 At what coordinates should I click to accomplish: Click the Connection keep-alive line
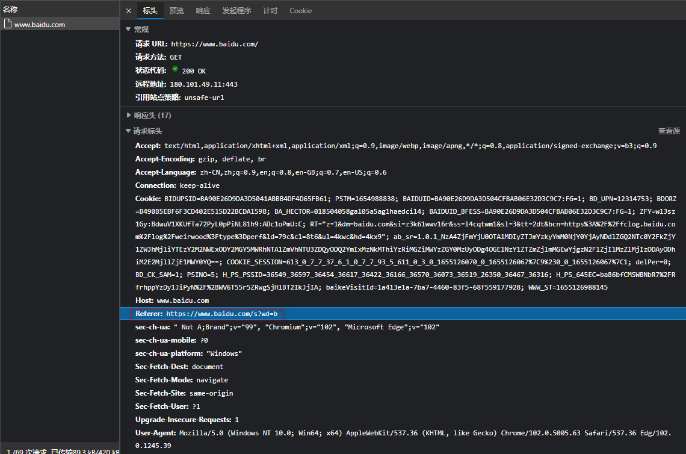click(177, 185)
